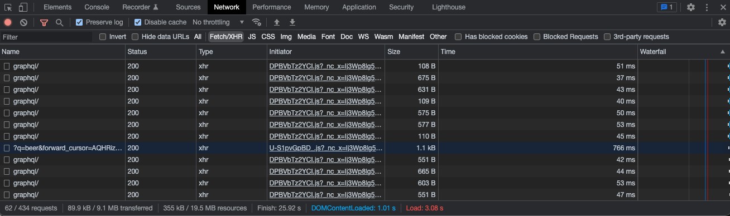
Task: Toggle Disable cache checkbox
Action: tap(138, 22)
